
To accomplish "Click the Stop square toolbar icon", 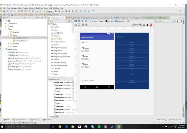I will click(x=73, y=11).
